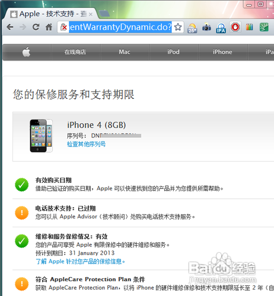This screenshot has width=274, height=296.
Task: Click the heading 您的保修服务和支持期限
Action: (x=74, y=95)
